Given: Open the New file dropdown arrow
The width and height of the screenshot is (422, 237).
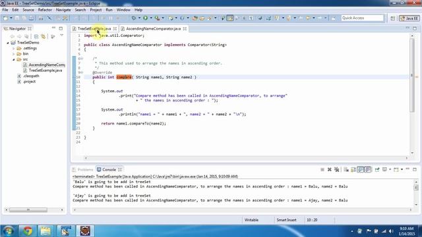Looking at the screenshot, I should (x=11, y=18).
